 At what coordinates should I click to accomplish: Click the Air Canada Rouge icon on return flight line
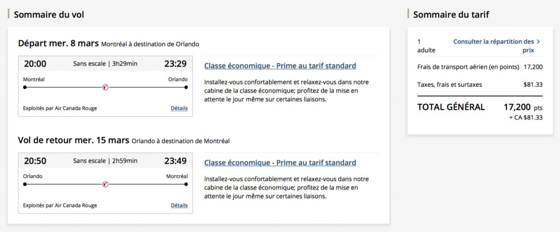tap(106, 185)
